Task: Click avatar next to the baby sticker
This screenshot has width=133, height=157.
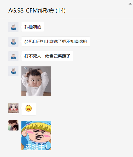Action: (13, 71)
